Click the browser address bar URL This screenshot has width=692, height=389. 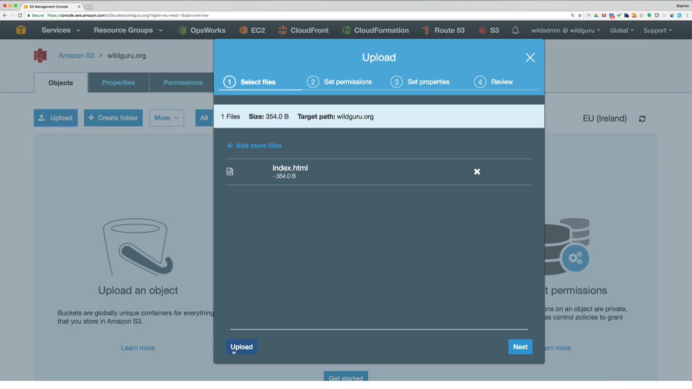(x=128, y=15)
